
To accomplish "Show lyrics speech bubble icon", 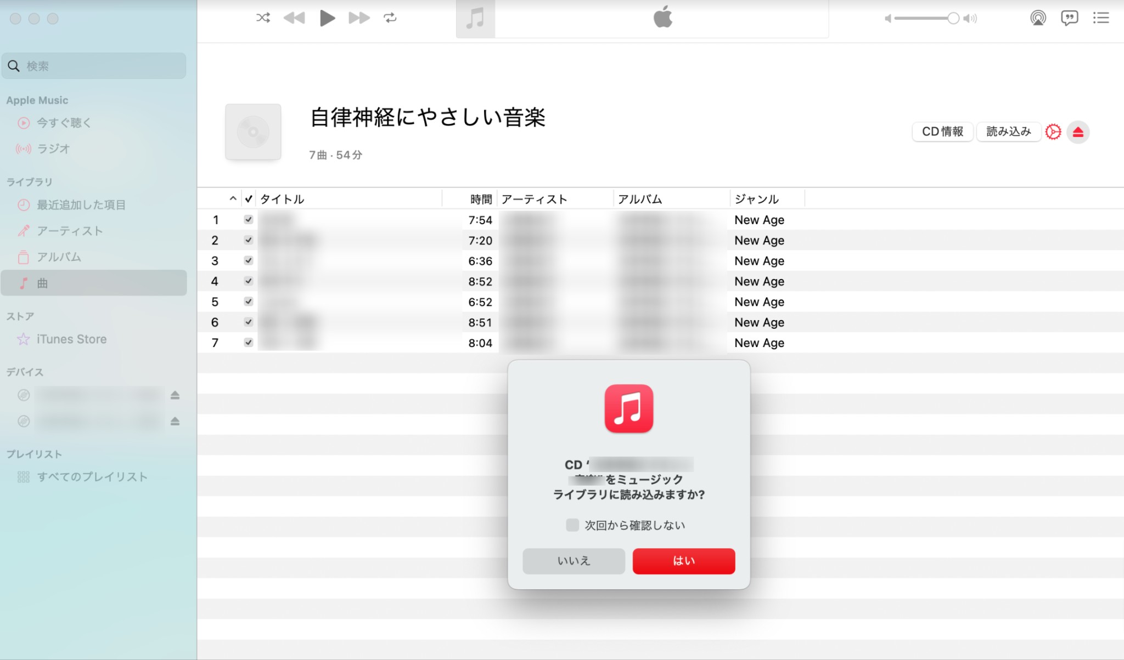I will coord(1069,18).
